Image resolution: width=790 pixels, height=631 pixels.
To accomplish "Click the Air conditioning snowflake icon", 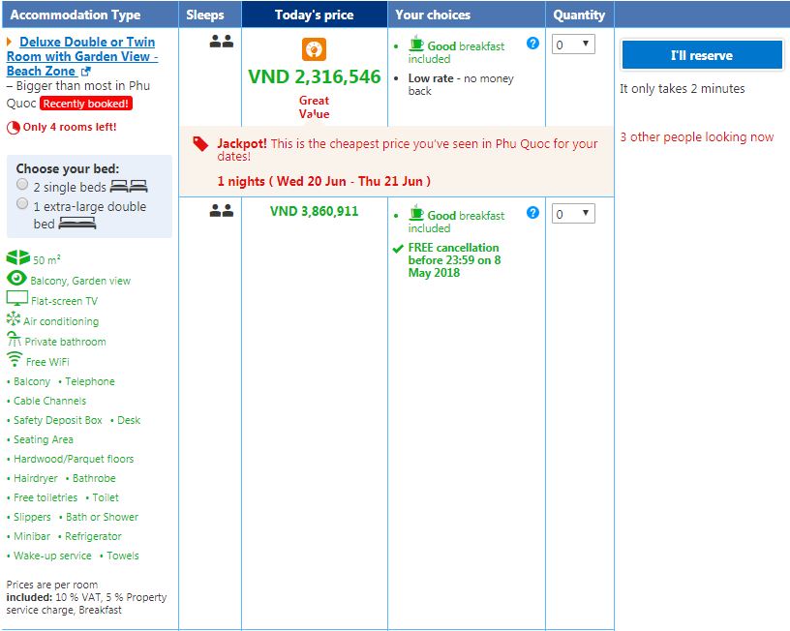I will pos(14,319).
